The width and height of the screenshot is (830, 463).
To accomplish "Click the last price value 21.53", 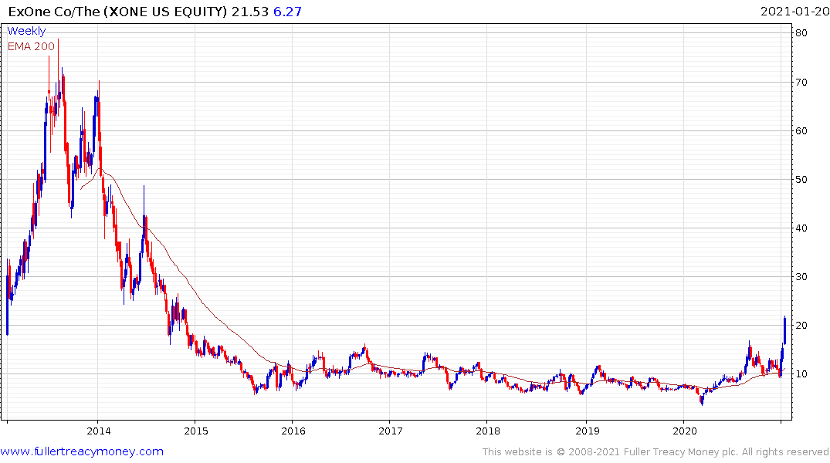I will [x=250, y=11].
